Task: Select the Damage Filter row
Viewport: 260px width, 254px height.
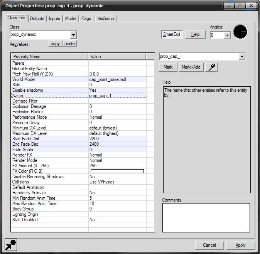Action: coord(79,101)
